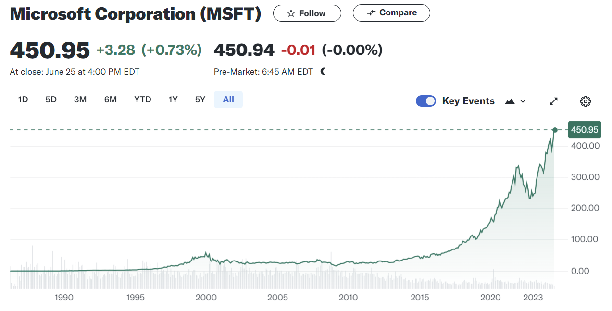Image resolution: width=612 pixels, height=311 pixels.
Task: Click the pre-market moon icon
Action: [323, 72]
